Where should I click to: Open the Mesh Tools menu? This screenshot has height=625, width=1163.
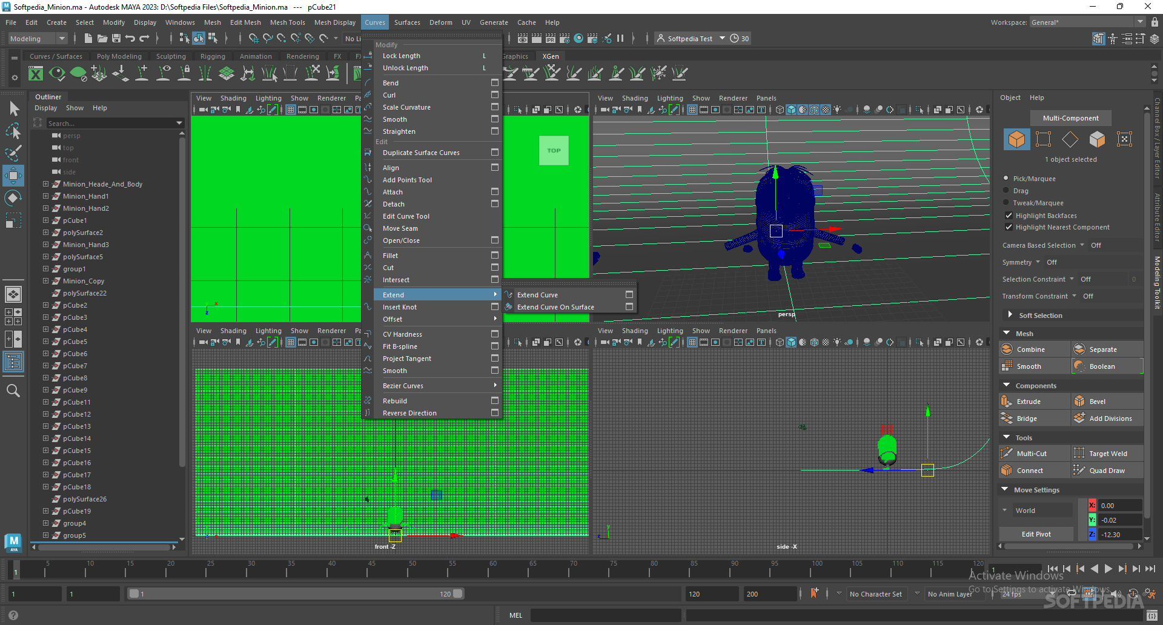coord(288,22)
